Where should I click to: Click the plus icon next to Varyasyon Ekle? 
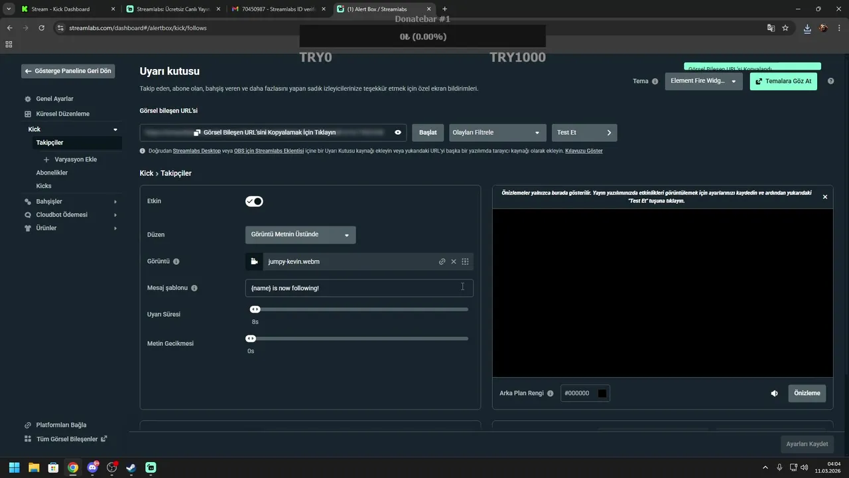(46, 159)
